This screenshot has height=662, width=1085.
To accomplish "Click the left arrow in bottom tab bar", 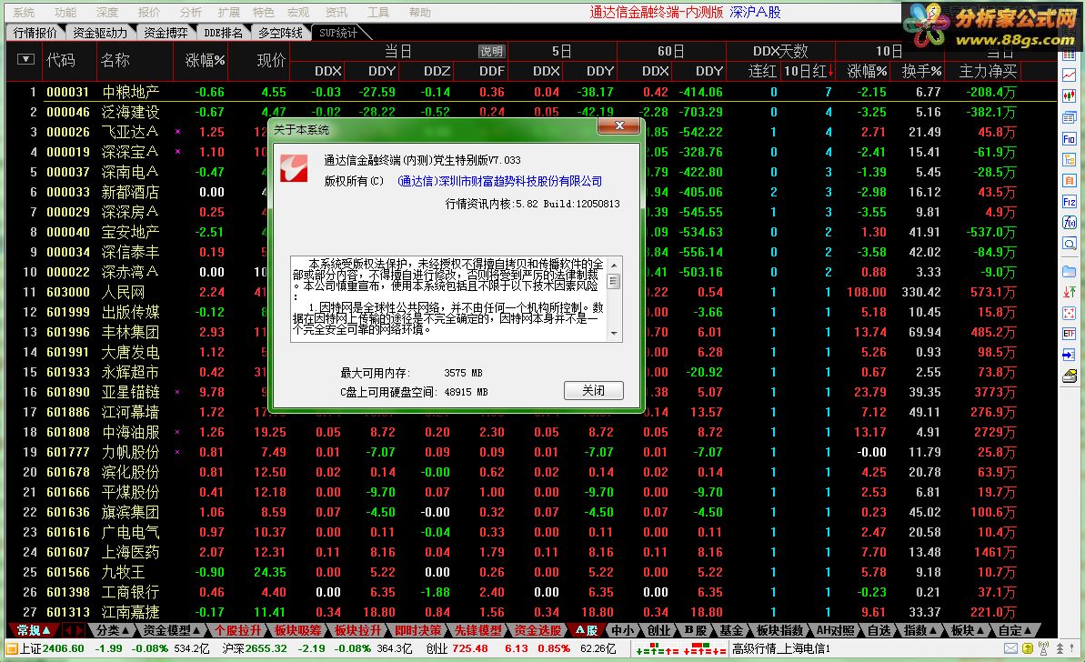I will pyautogui.click(x=68, y=630).
